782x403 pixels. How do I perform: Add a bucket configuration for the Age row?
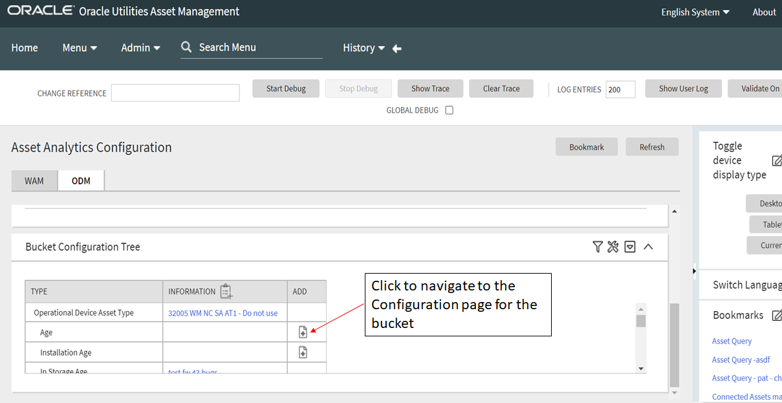[x=303, y=331]
